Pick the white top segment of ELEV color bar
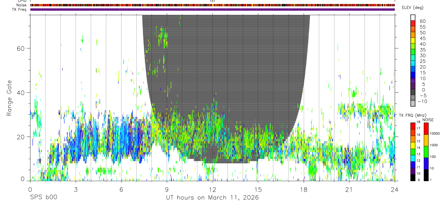Screen dimensions: 444x205 413,17
